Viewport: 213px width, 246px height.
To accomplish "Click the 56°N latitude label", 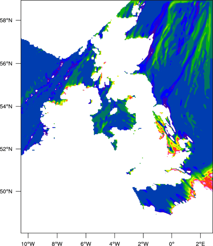I will click(x=6, y=64).
